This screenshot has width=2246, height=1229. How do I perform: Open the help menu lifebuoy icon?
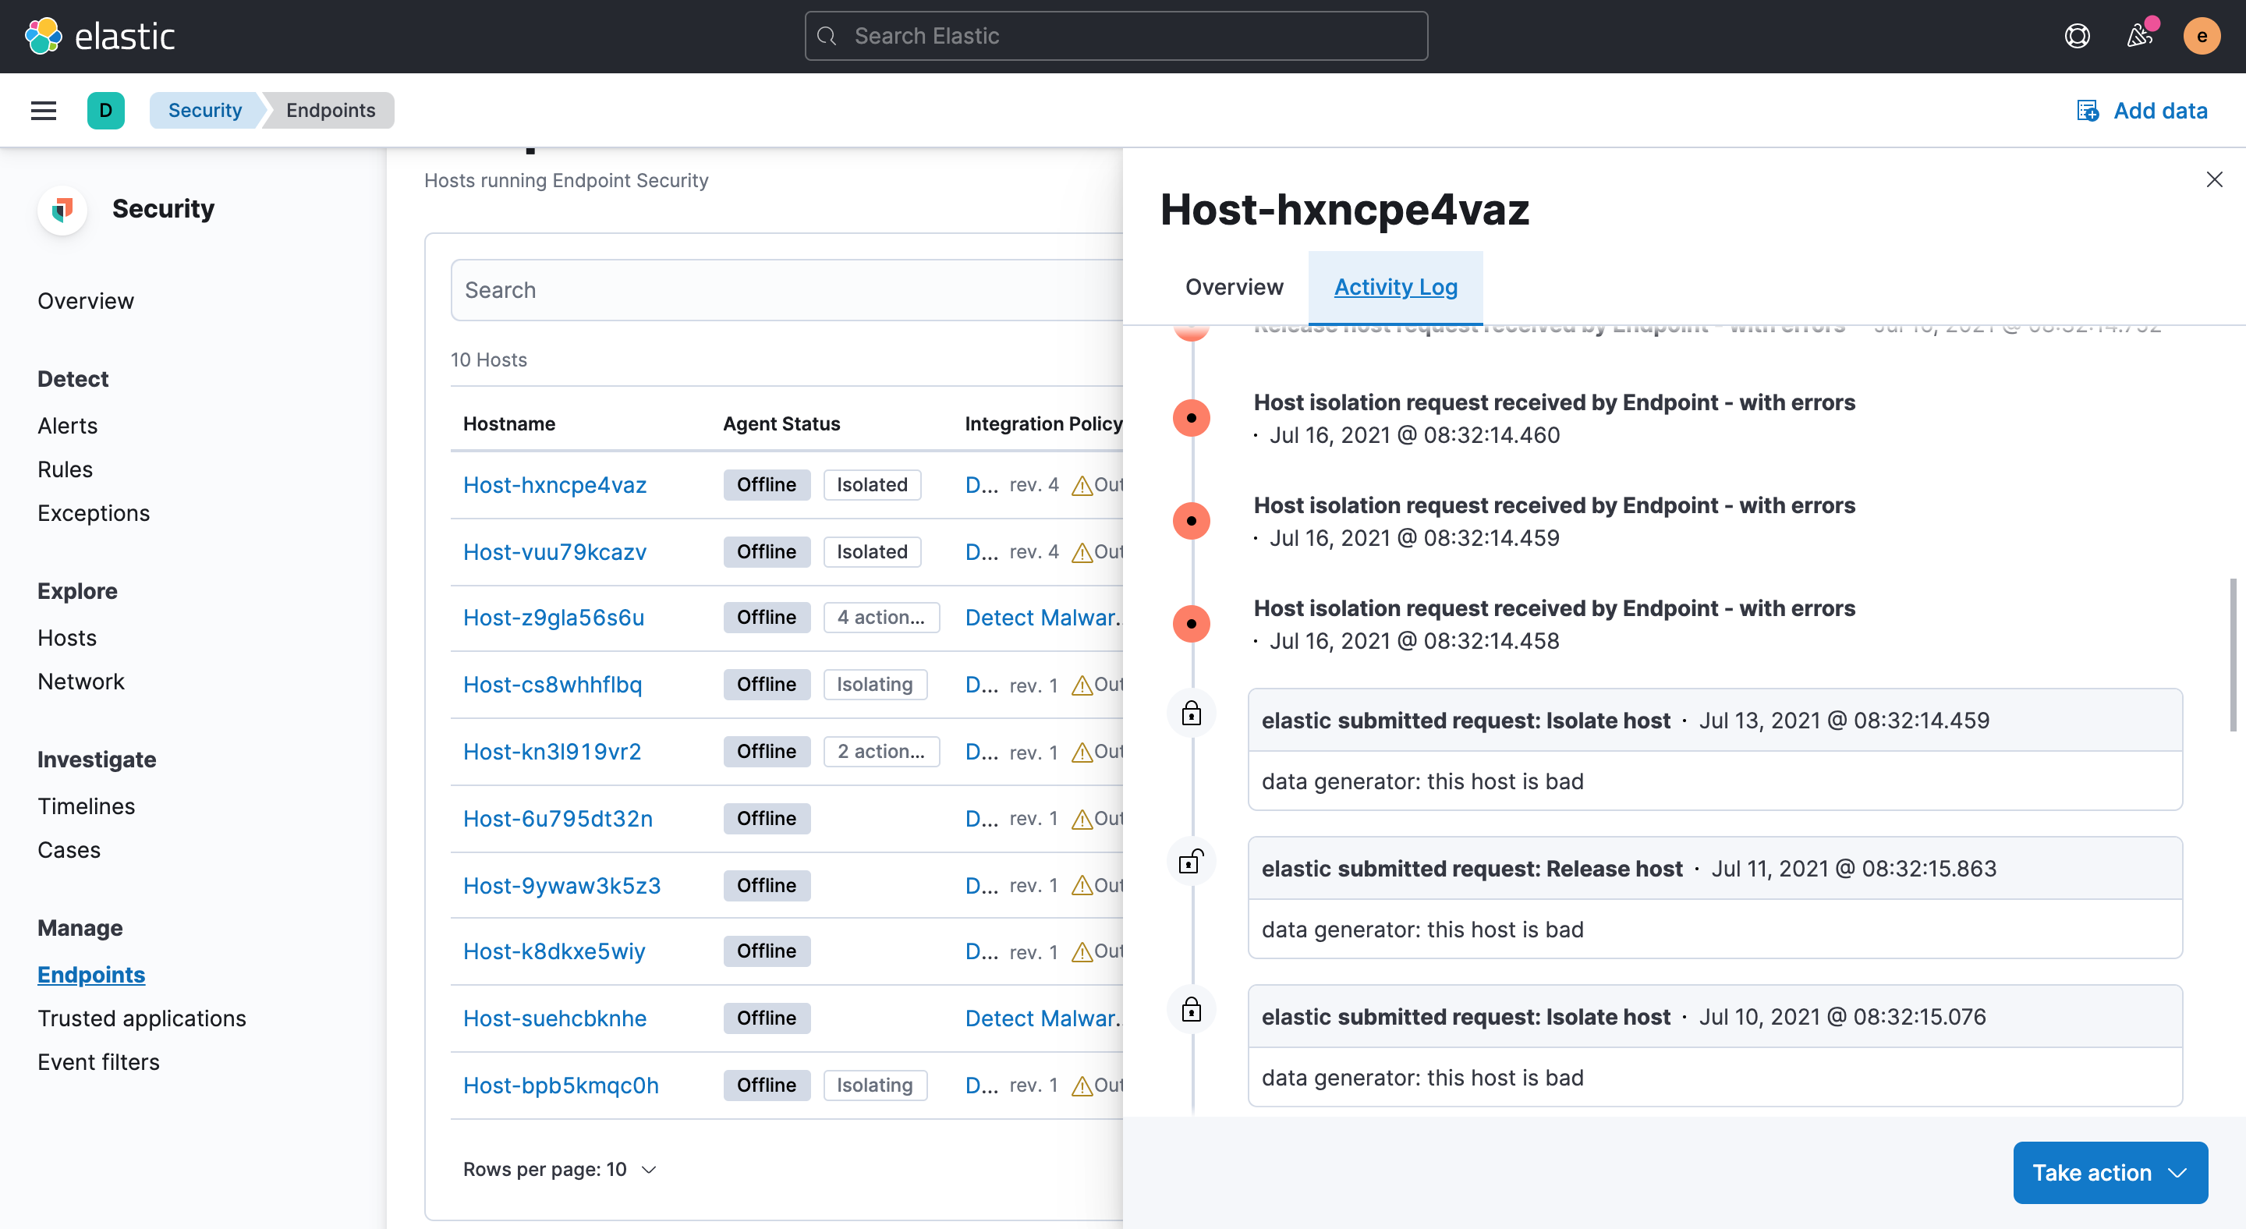(x=2077, y=36)
